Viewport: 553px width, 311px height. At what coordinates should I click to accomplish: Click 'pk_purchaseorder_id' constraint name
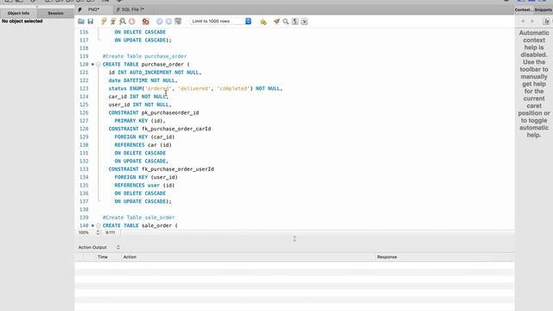coord(170,113)
